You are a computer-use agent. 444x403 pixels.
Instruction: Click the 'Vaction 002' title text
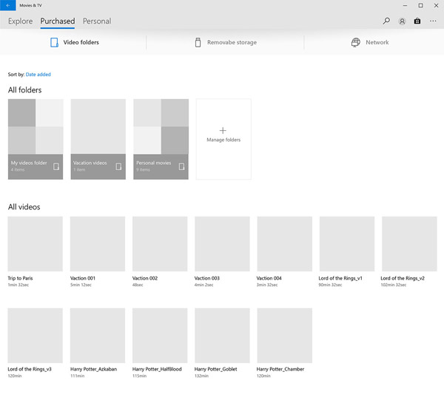(145, 278)
